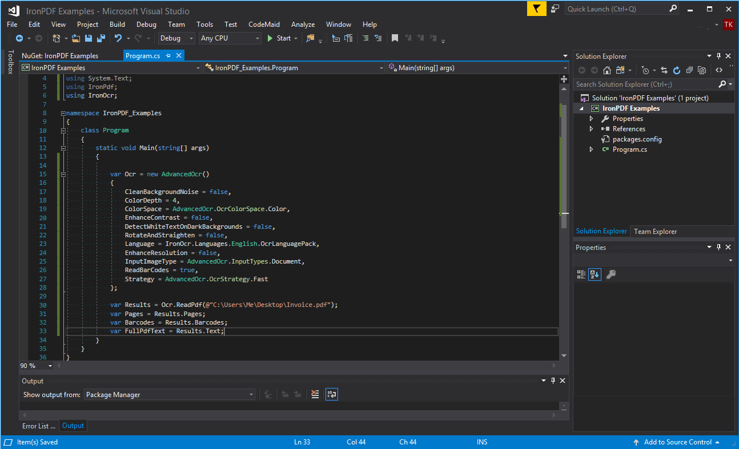This screenshot has height=449, width=739.
Task: Click the Solution Explorer search magnifier icon
Action: coord(722,84)
